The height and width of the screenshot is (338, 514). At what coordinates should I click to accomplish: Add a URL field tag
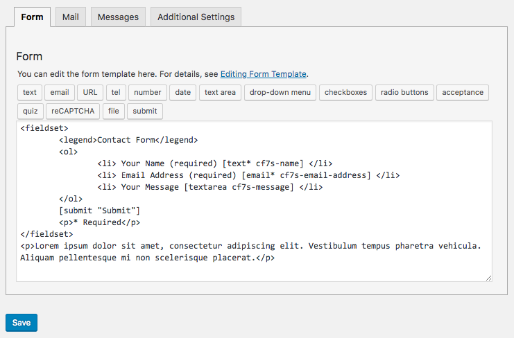pyautogui.click(x=90, y=93)
